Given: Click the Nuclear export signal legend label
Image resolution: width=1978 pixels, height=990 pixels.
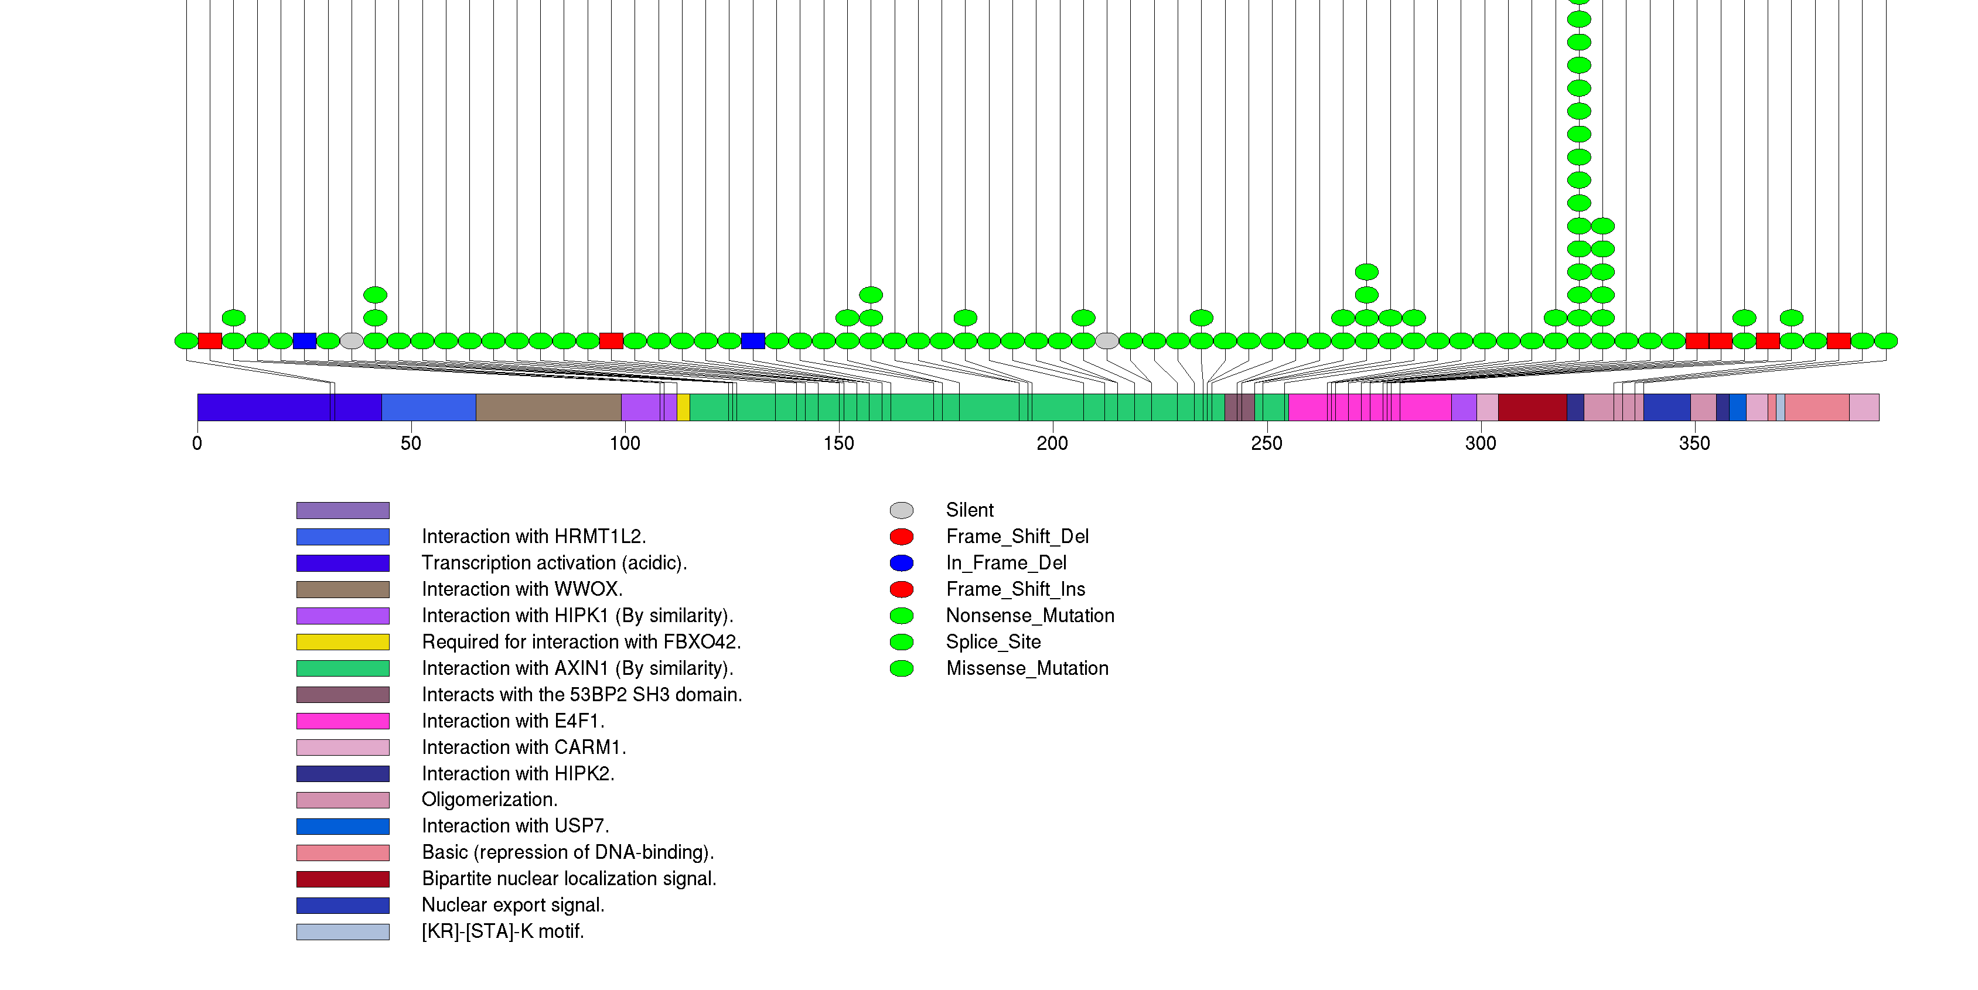Looking at the screenshot, I should [513, 905].
